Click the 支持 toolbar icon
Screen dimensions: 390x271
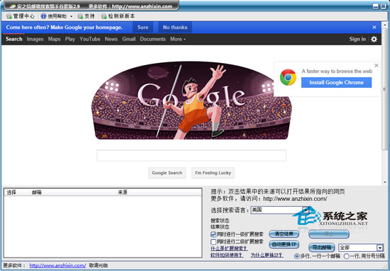(x=80, y=16)
